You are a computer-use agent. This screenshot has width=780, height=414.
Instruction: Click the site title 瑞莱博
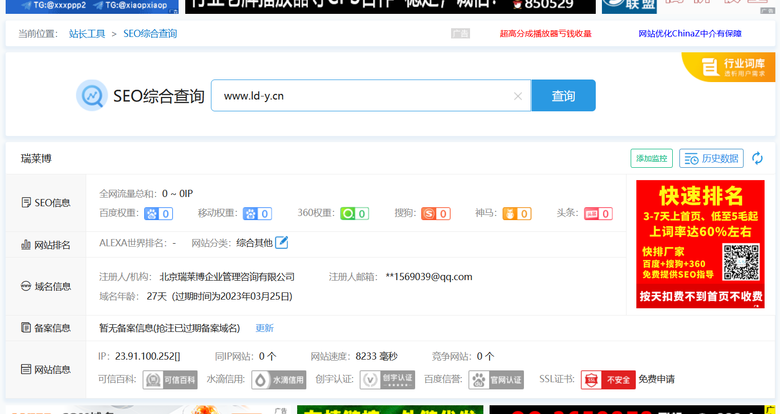pos(36,159)
